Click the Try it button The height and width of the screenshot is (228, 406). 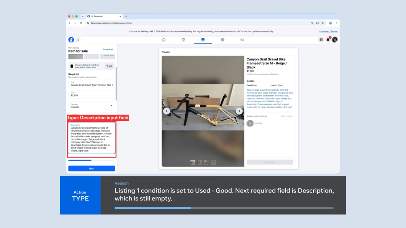click(x=109, y=66)
